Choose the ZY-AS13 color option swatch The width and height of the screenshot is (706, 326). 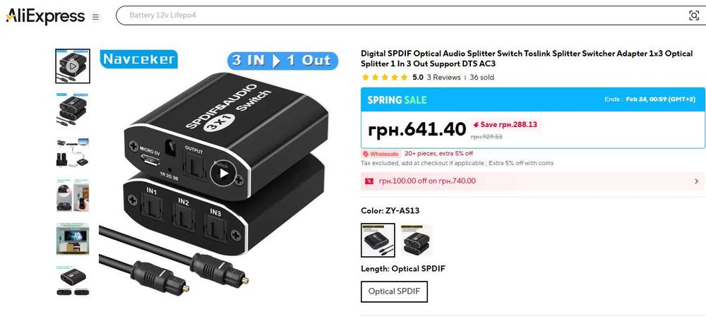[x=378, y=241]
